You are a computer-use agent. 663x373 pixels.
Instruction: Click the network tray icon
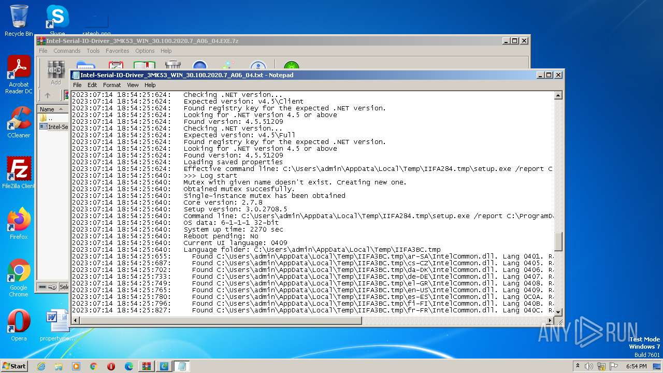[601, 366]
